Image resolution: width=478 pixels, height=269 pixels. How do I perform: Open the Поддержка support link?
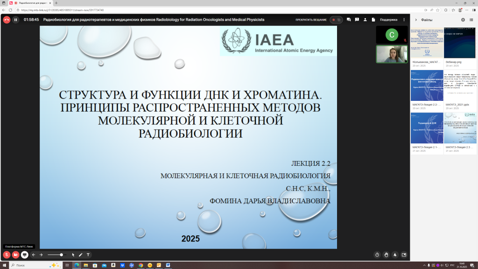(388, 20)
